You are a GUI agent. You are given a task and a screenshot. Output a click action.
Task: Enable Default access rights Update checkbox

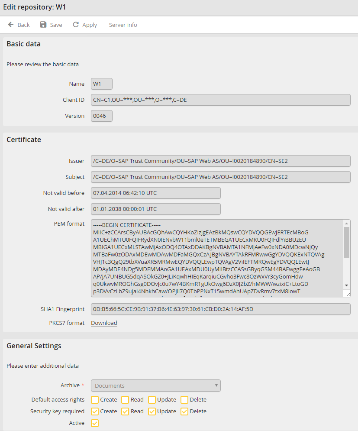point(152,400)
